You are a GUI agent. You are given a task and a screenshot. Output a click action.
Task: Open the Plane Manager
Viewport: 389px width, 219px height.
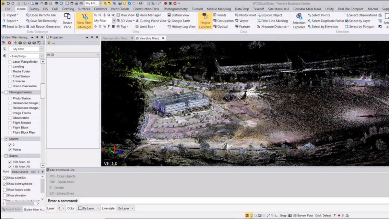pyautogui.click(x=148, y=15)
